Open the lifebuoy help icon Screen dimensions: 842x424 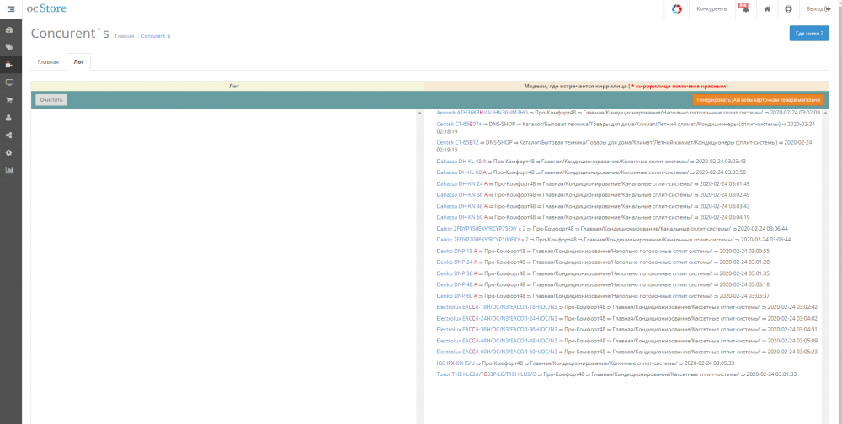click(788, 9)
